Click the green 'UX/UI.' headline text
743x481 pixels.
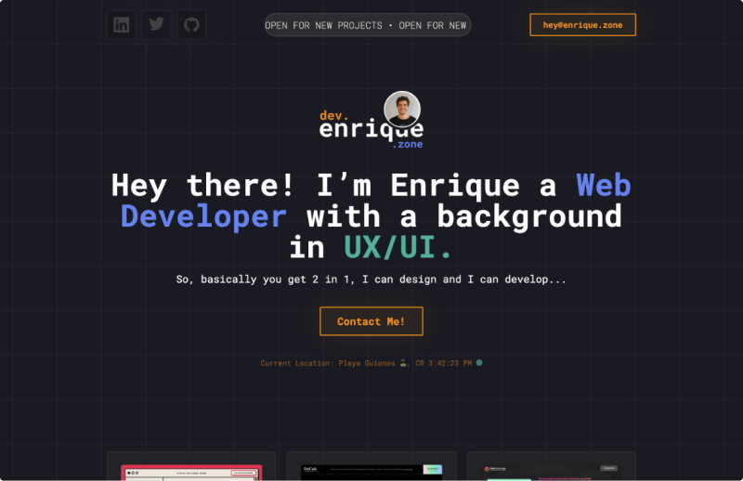tap(398, 248)
